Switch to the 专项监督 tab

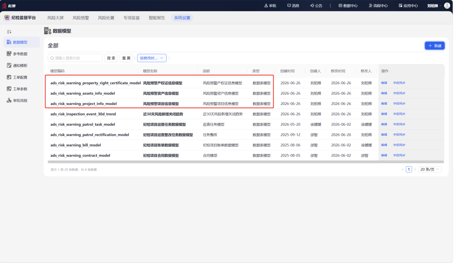pos(131,18)
